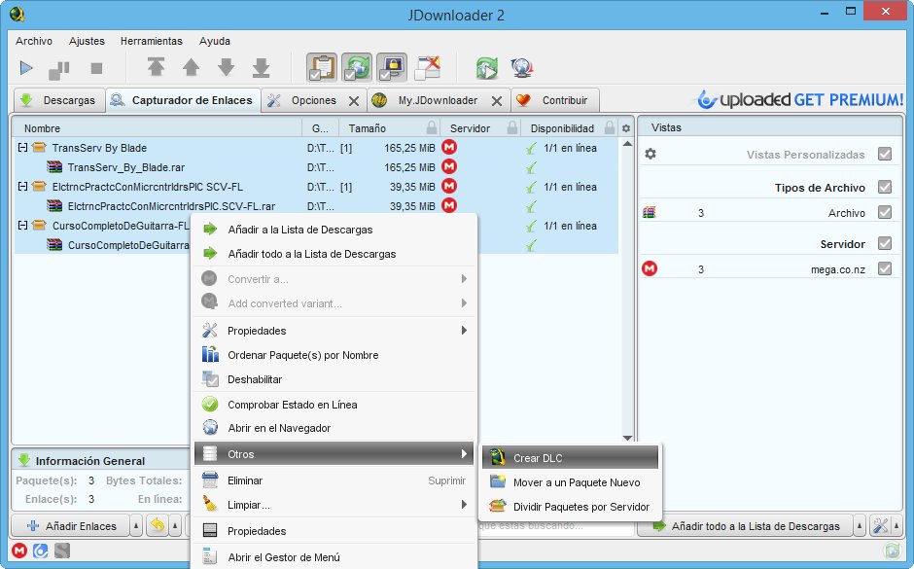Collapse the CursoCompletoDeGuitarra-FL package
This screenshot has height=569, width=914.
(x=22, y=225)
